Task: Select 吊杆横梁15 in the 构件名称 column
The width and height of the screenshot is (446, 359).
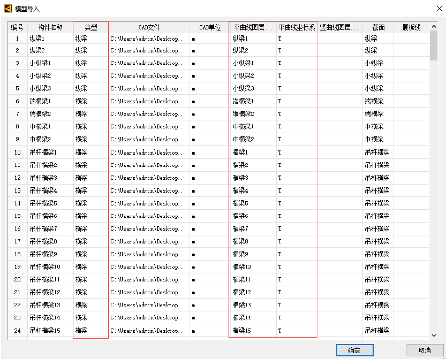Action: pos(45,331)
